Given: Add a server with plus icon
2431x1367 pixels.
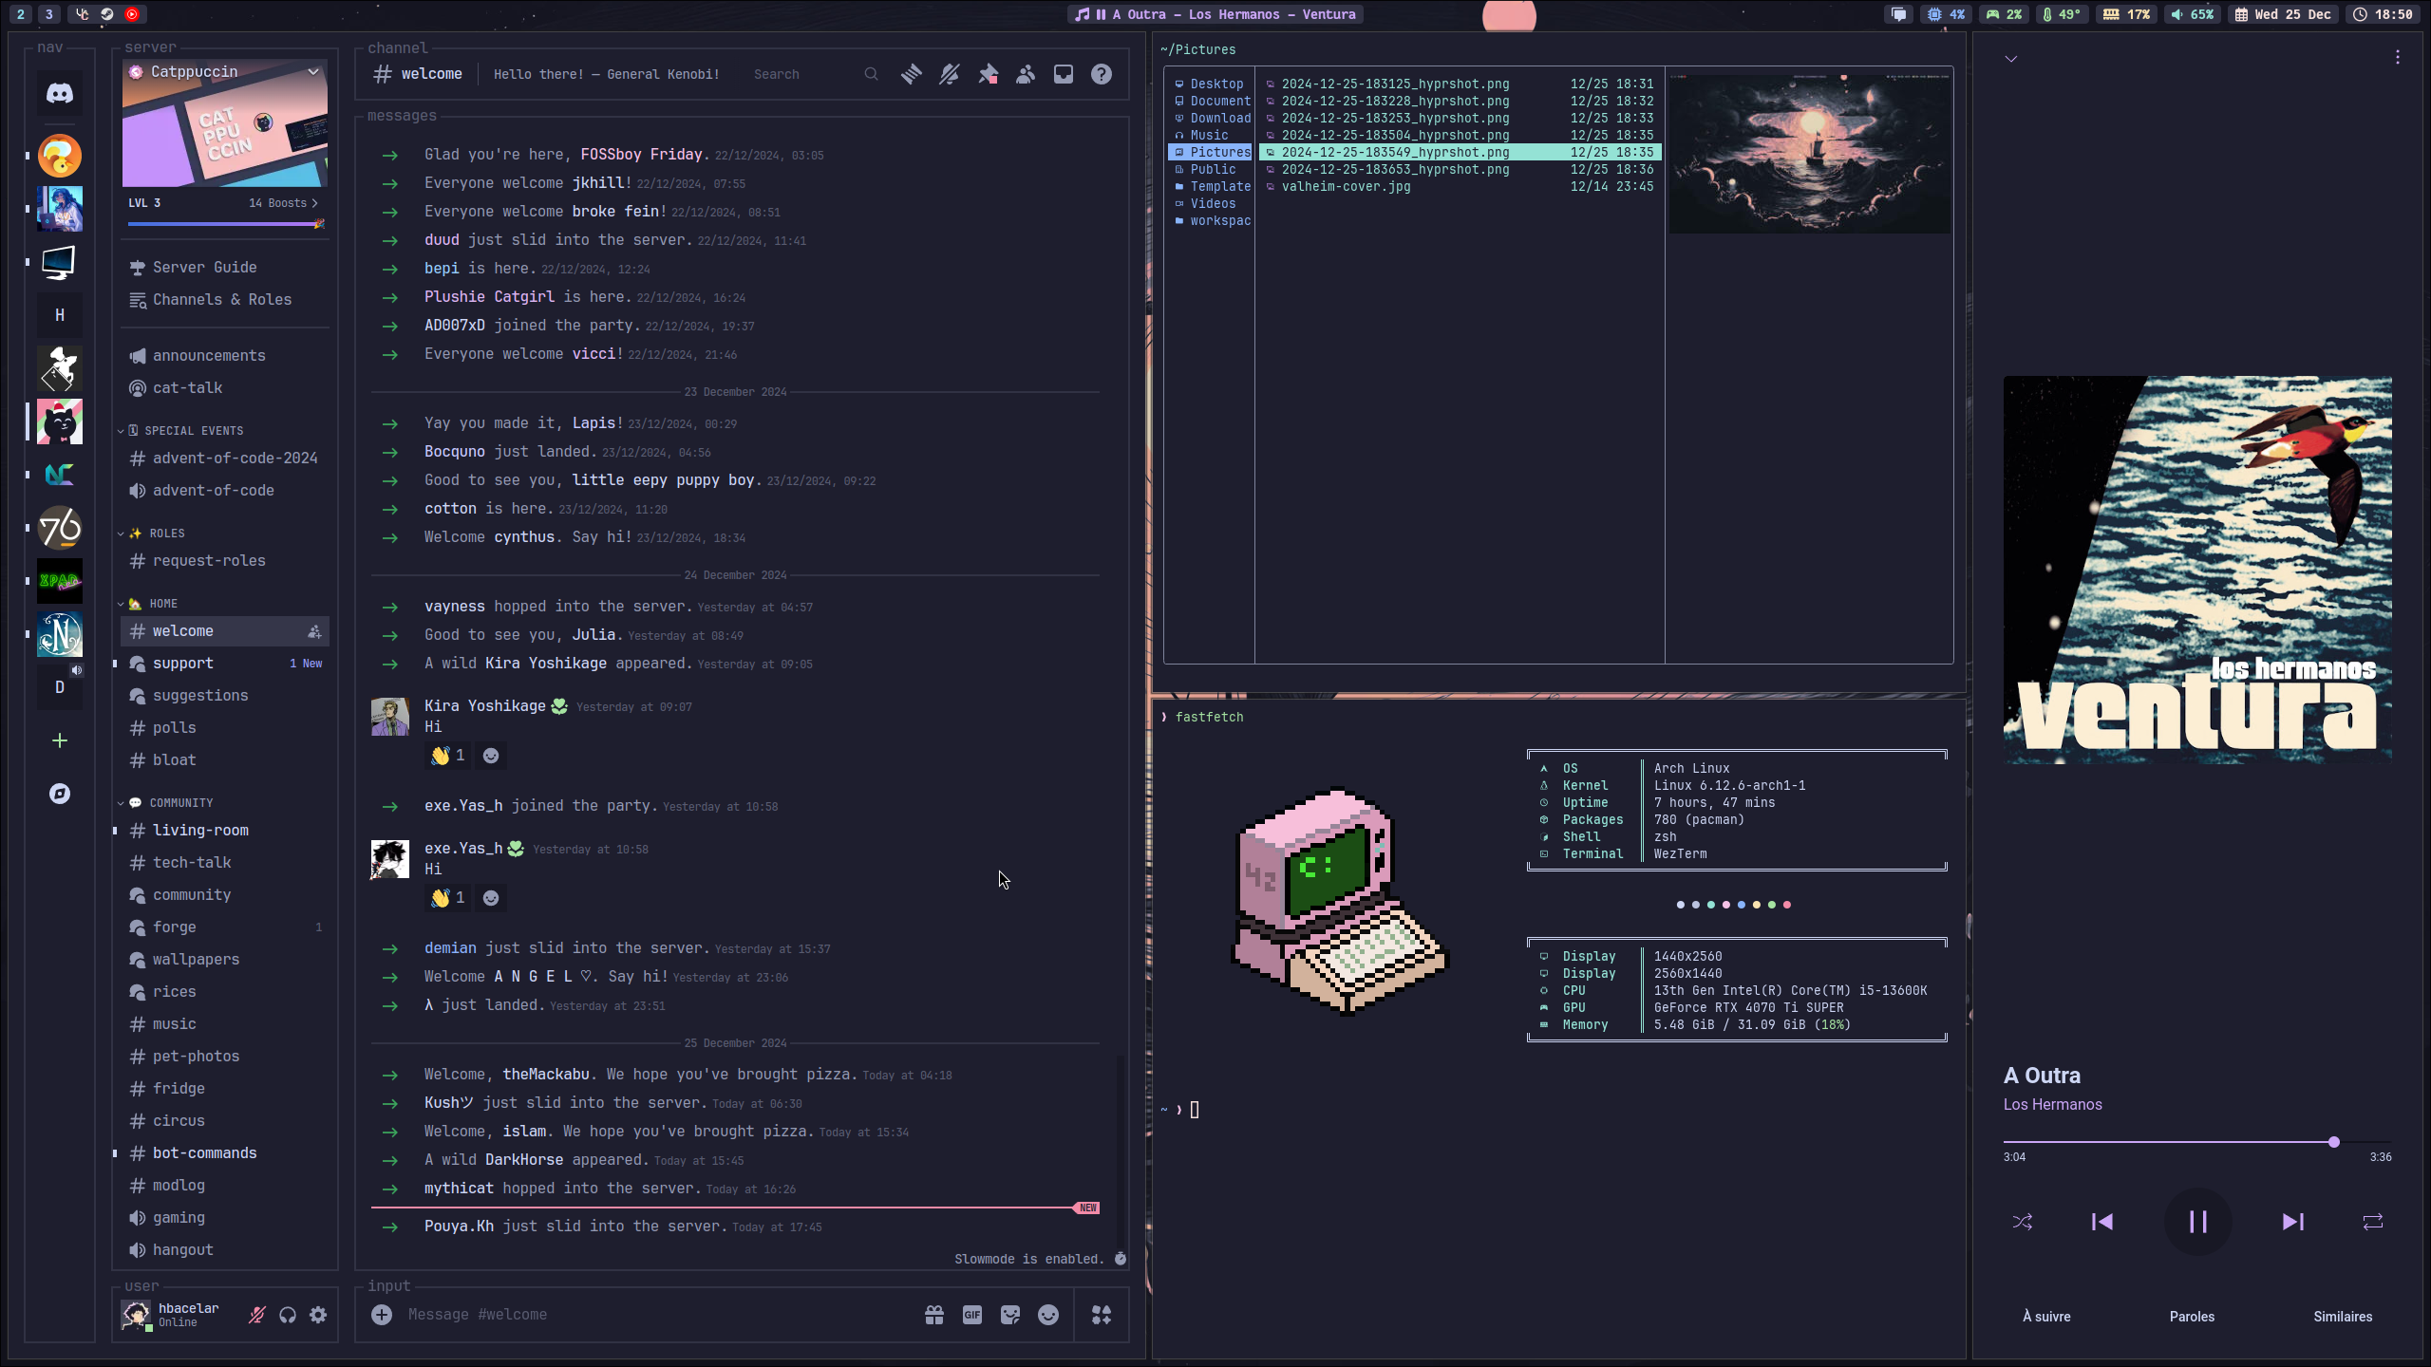Looking at the screenshot, I should pos(60,740).
